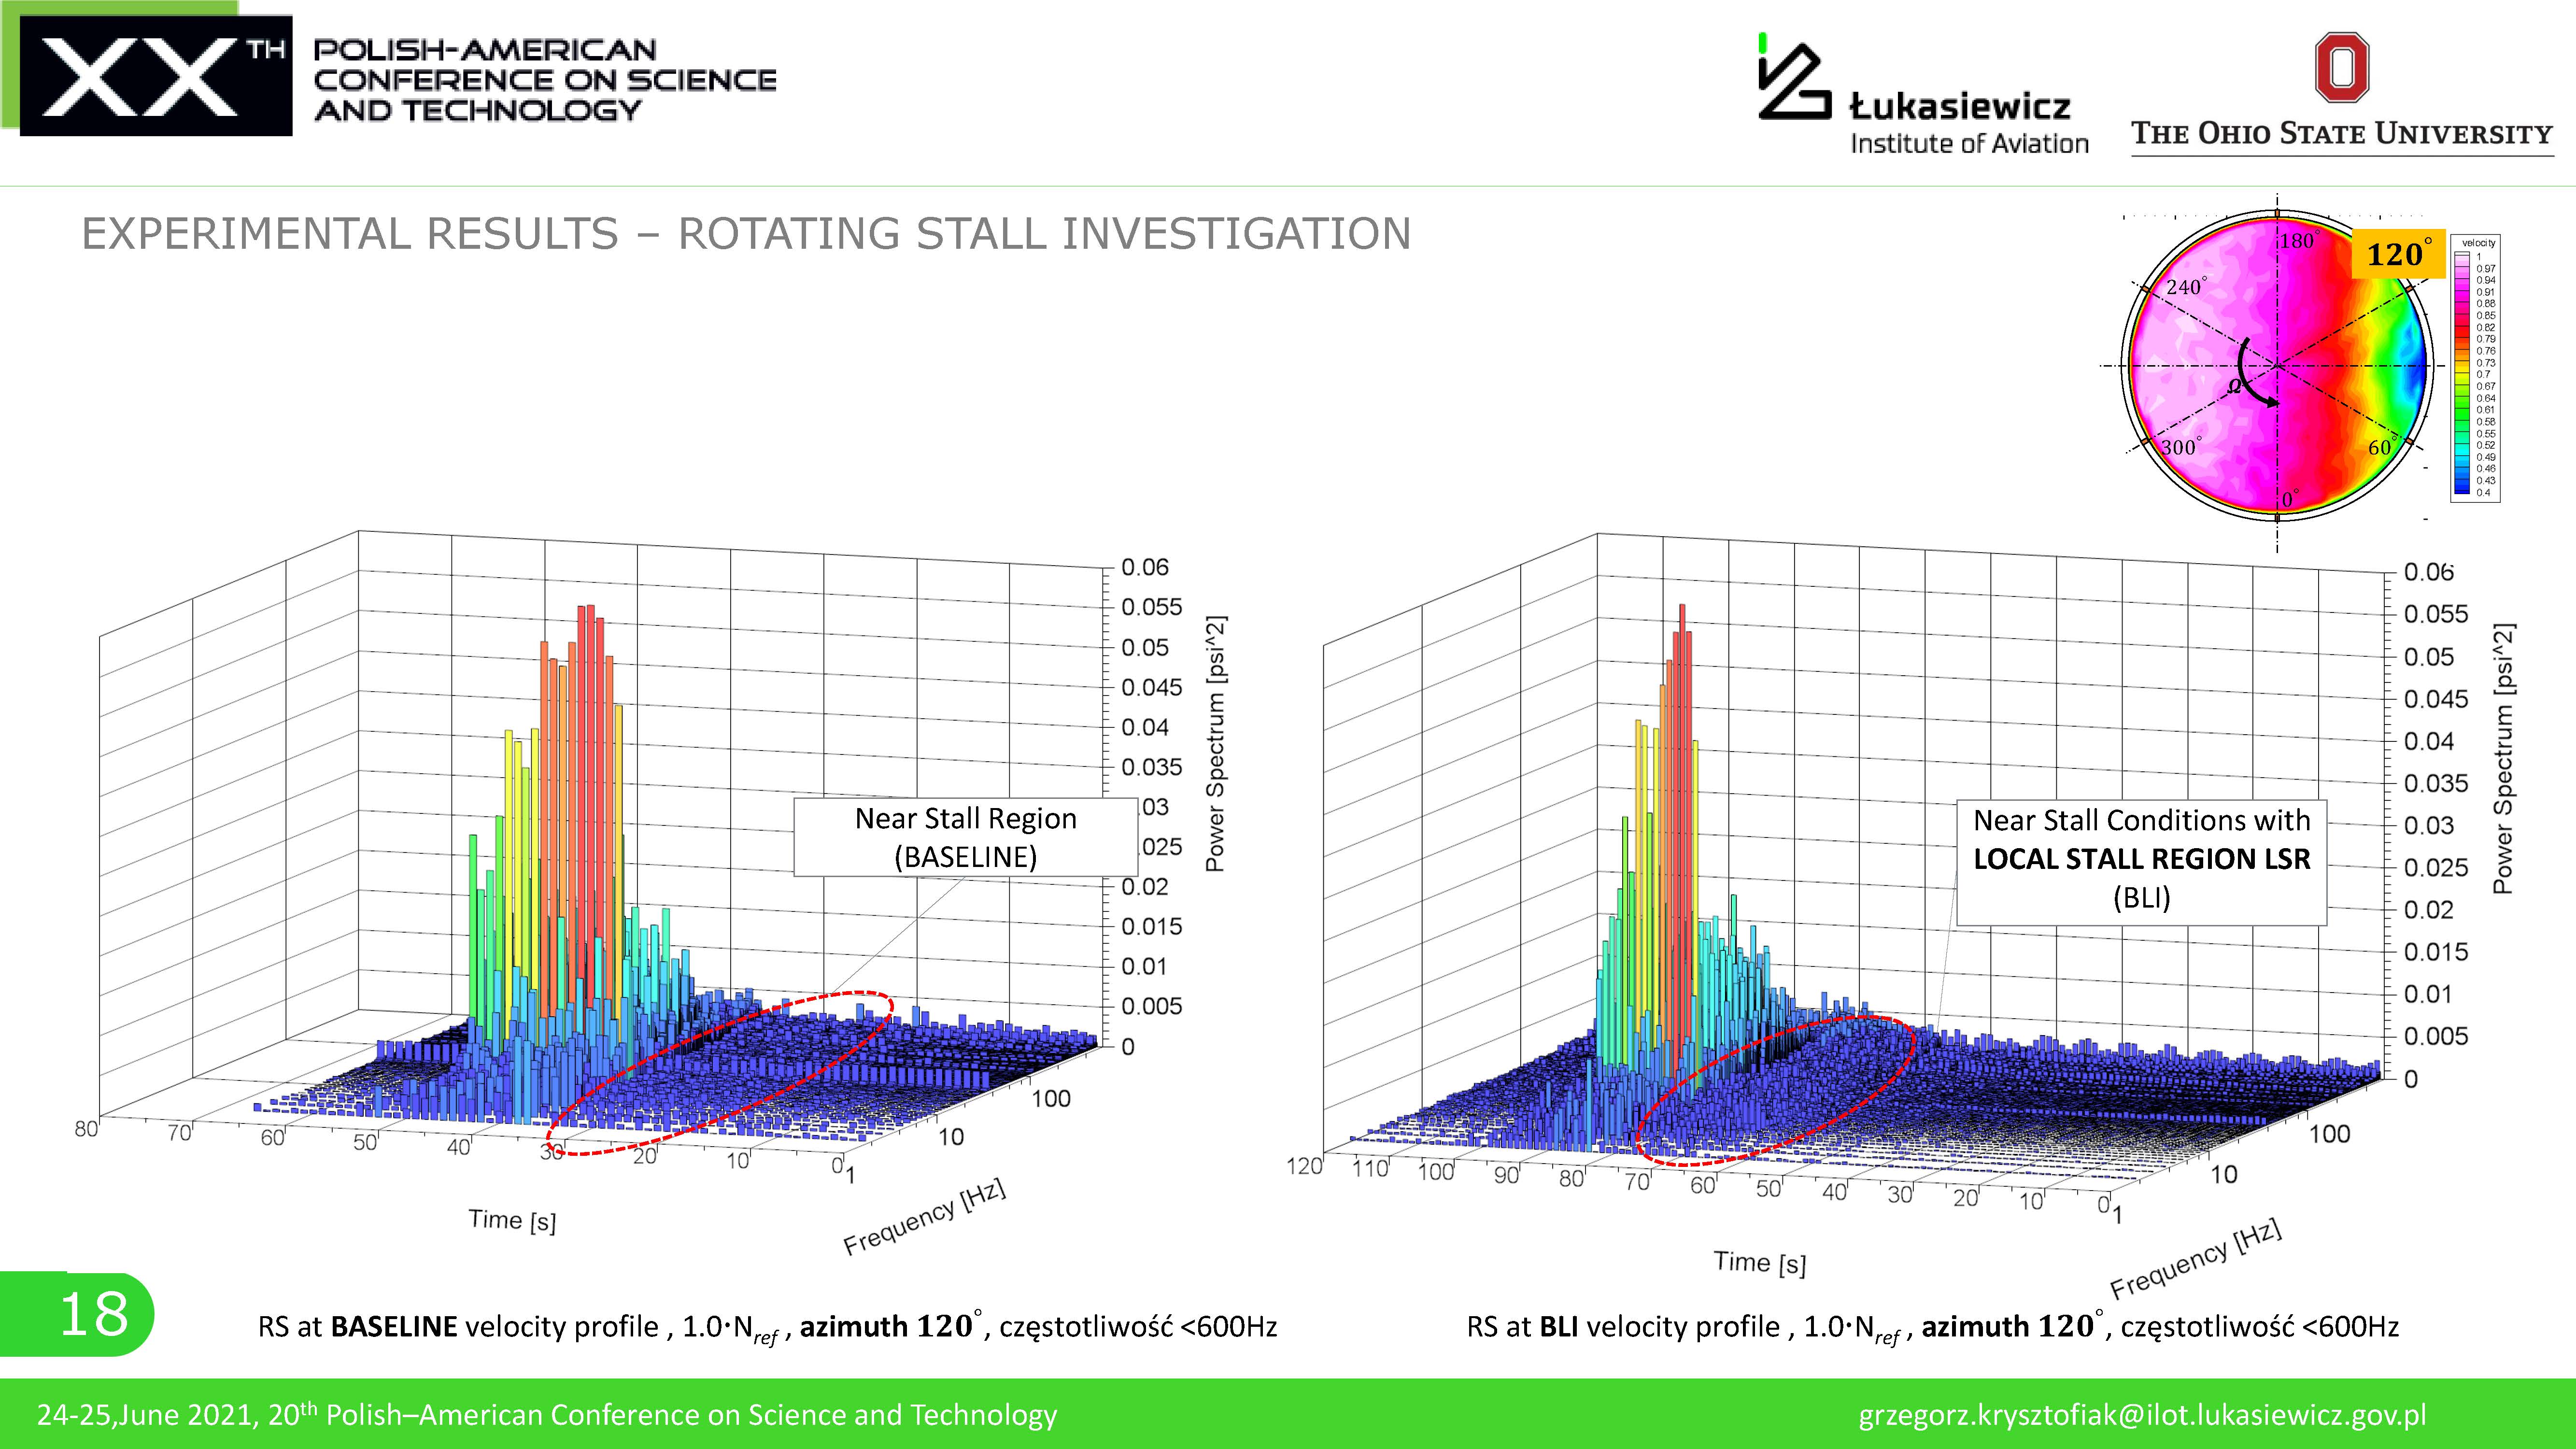The width and height of the screenshot is (2576, 1449).
Task: Click the slide title Experimental Results heading
Action: point(745,234)
